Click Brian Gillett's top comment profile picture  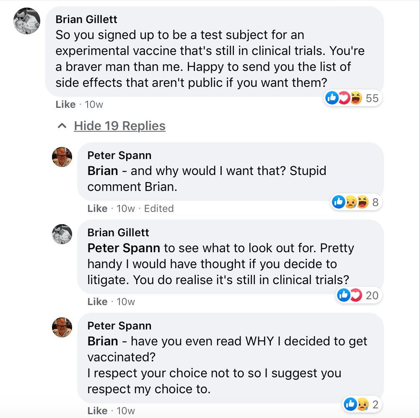point(27,21)
